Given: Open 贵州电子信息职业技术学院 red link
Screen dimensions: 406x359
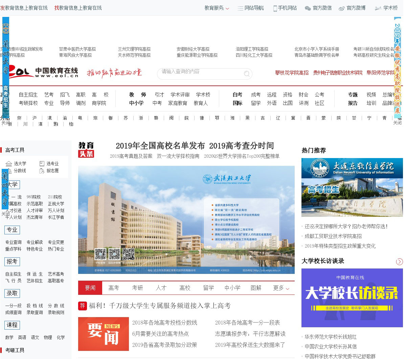Looking at the screenshot, I should (x=338, y=73).
